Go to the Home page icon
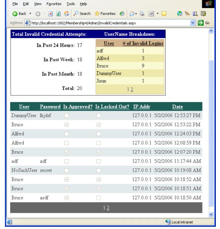 click(x=66, y=14)
